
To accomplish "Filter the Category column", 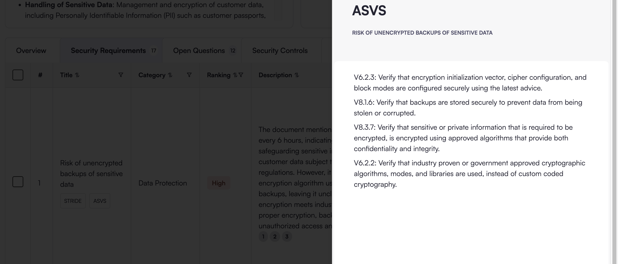I will [x=189, y=75].
